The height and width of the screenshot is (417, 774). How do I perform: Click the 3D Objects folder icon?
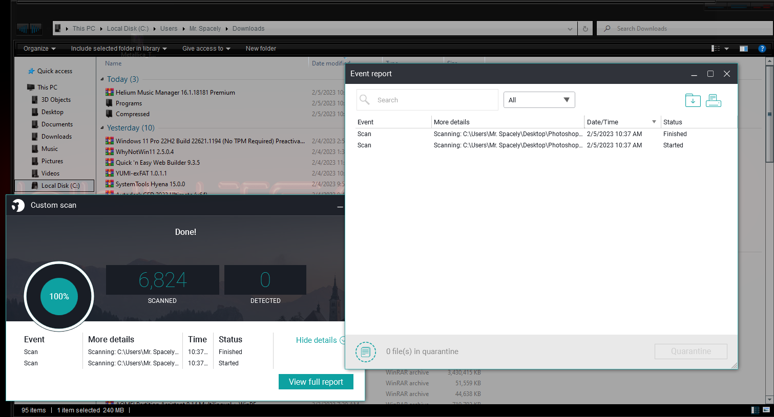point(35,100)
